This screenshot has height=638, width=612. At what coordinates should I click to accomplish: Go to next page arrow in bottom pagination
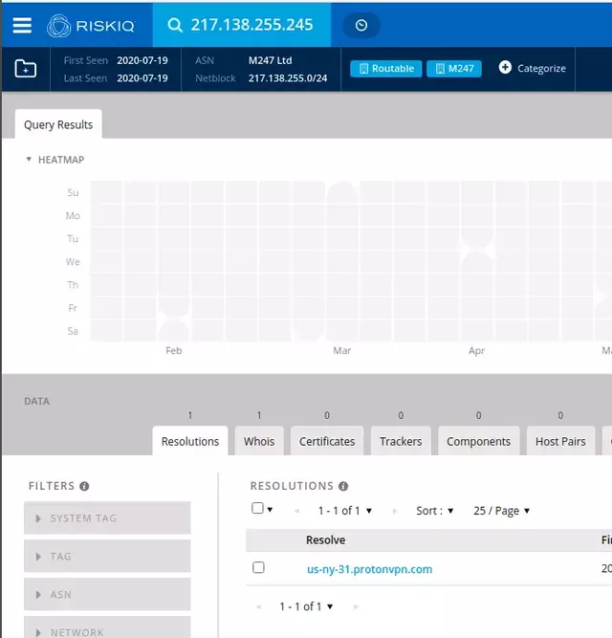pos(356,607)
